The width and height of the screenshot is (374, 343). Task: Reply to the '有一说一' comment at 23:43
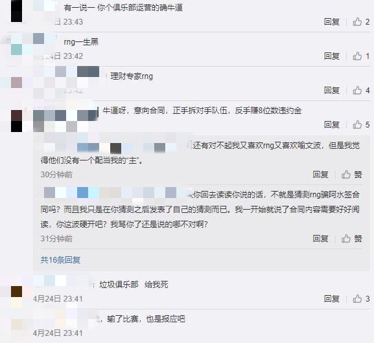click(331, 21)
